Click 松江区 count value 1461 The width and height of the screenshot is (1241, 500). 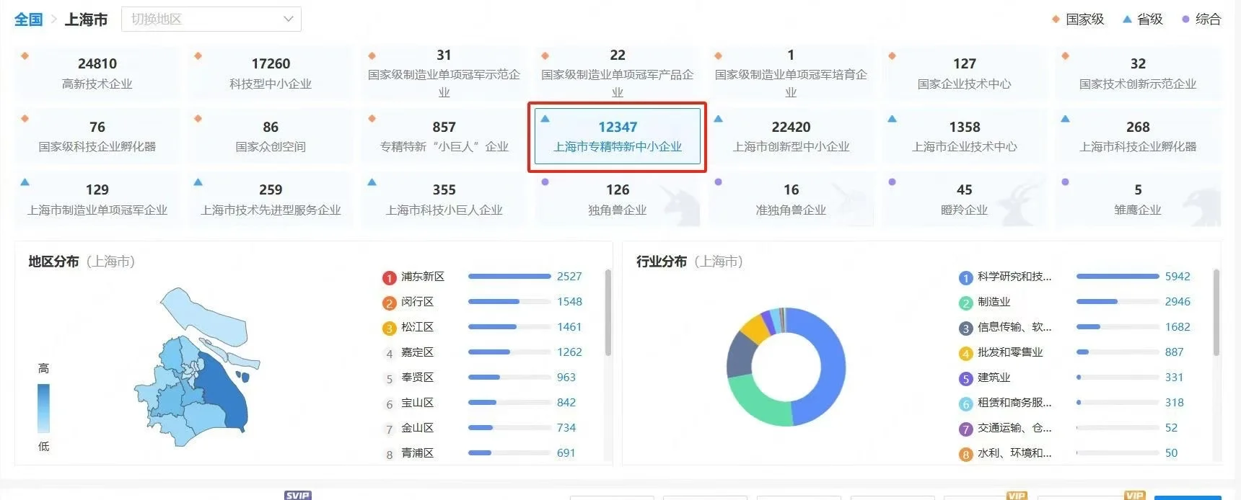pos(569,327)
